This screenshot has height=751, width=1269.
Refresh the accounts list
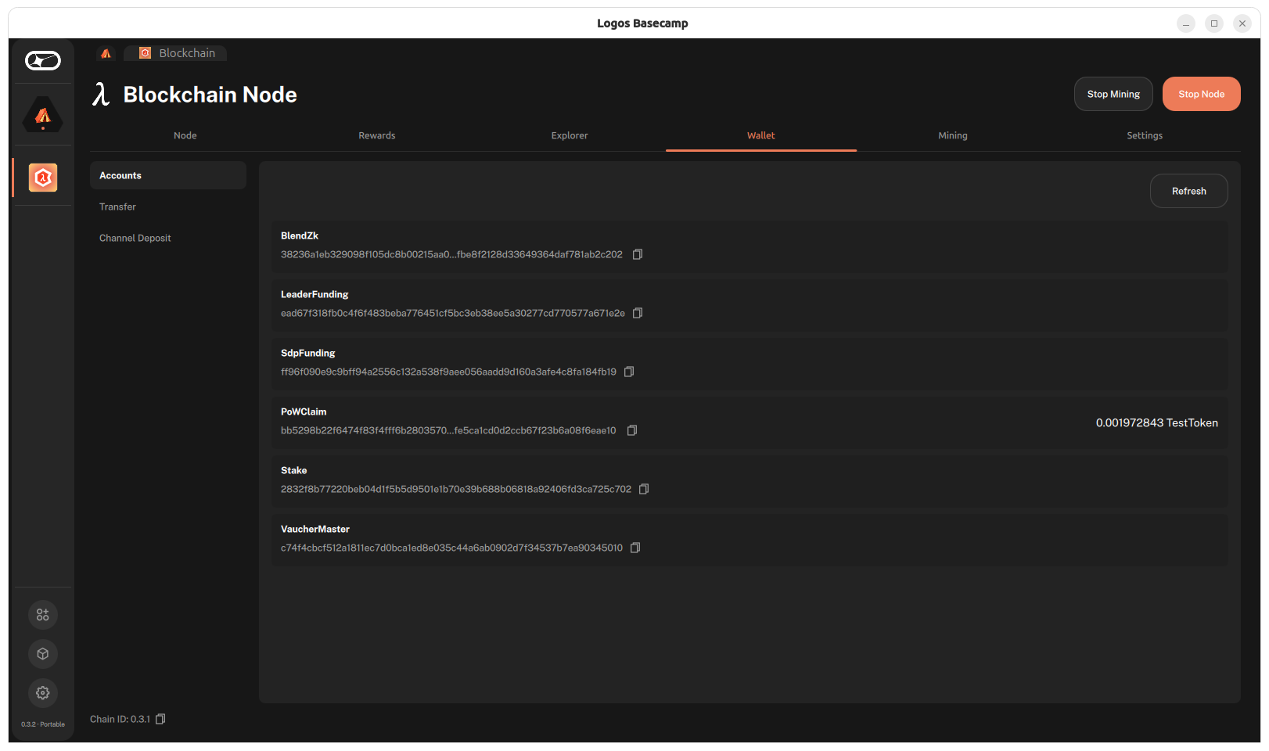[x=1189, y=191]
